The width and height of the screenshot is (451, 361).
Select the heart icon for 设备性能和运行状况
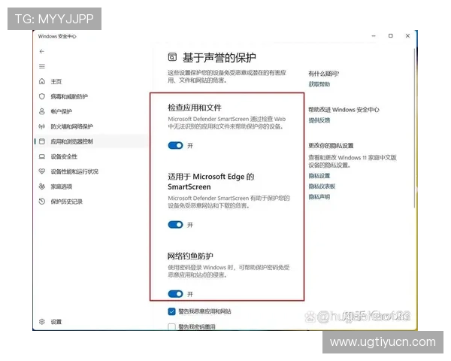point(42,171)
